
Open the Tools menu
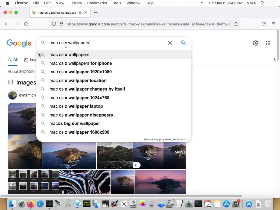coord(116,3)
